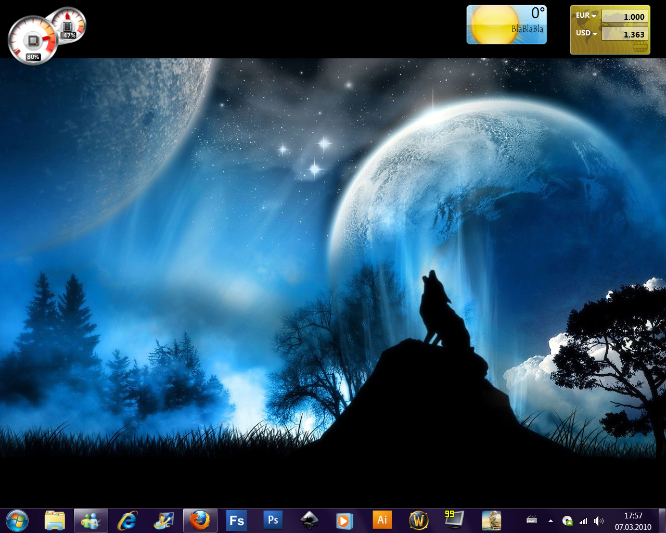Open the volume speaker tray icon

tap(599, 521)
